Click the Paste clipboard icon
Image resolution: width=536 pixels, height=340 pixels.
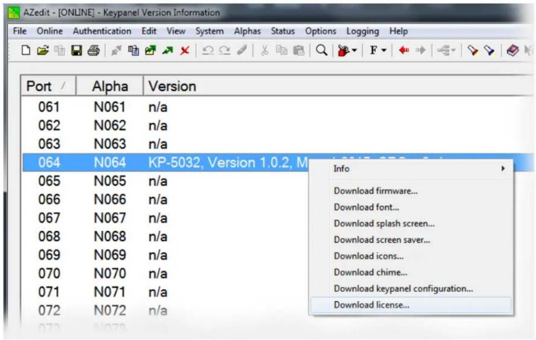point(298,51)
